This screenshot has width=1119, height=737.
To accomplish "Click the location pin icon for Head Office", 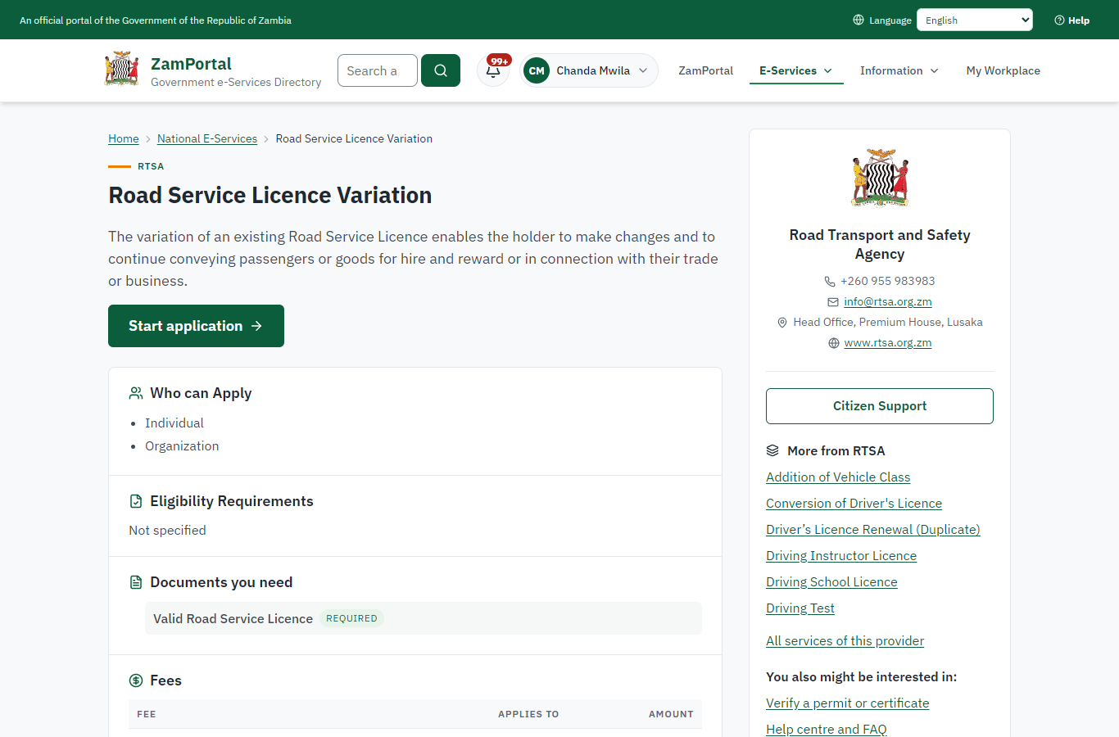I will pos(782,323).
